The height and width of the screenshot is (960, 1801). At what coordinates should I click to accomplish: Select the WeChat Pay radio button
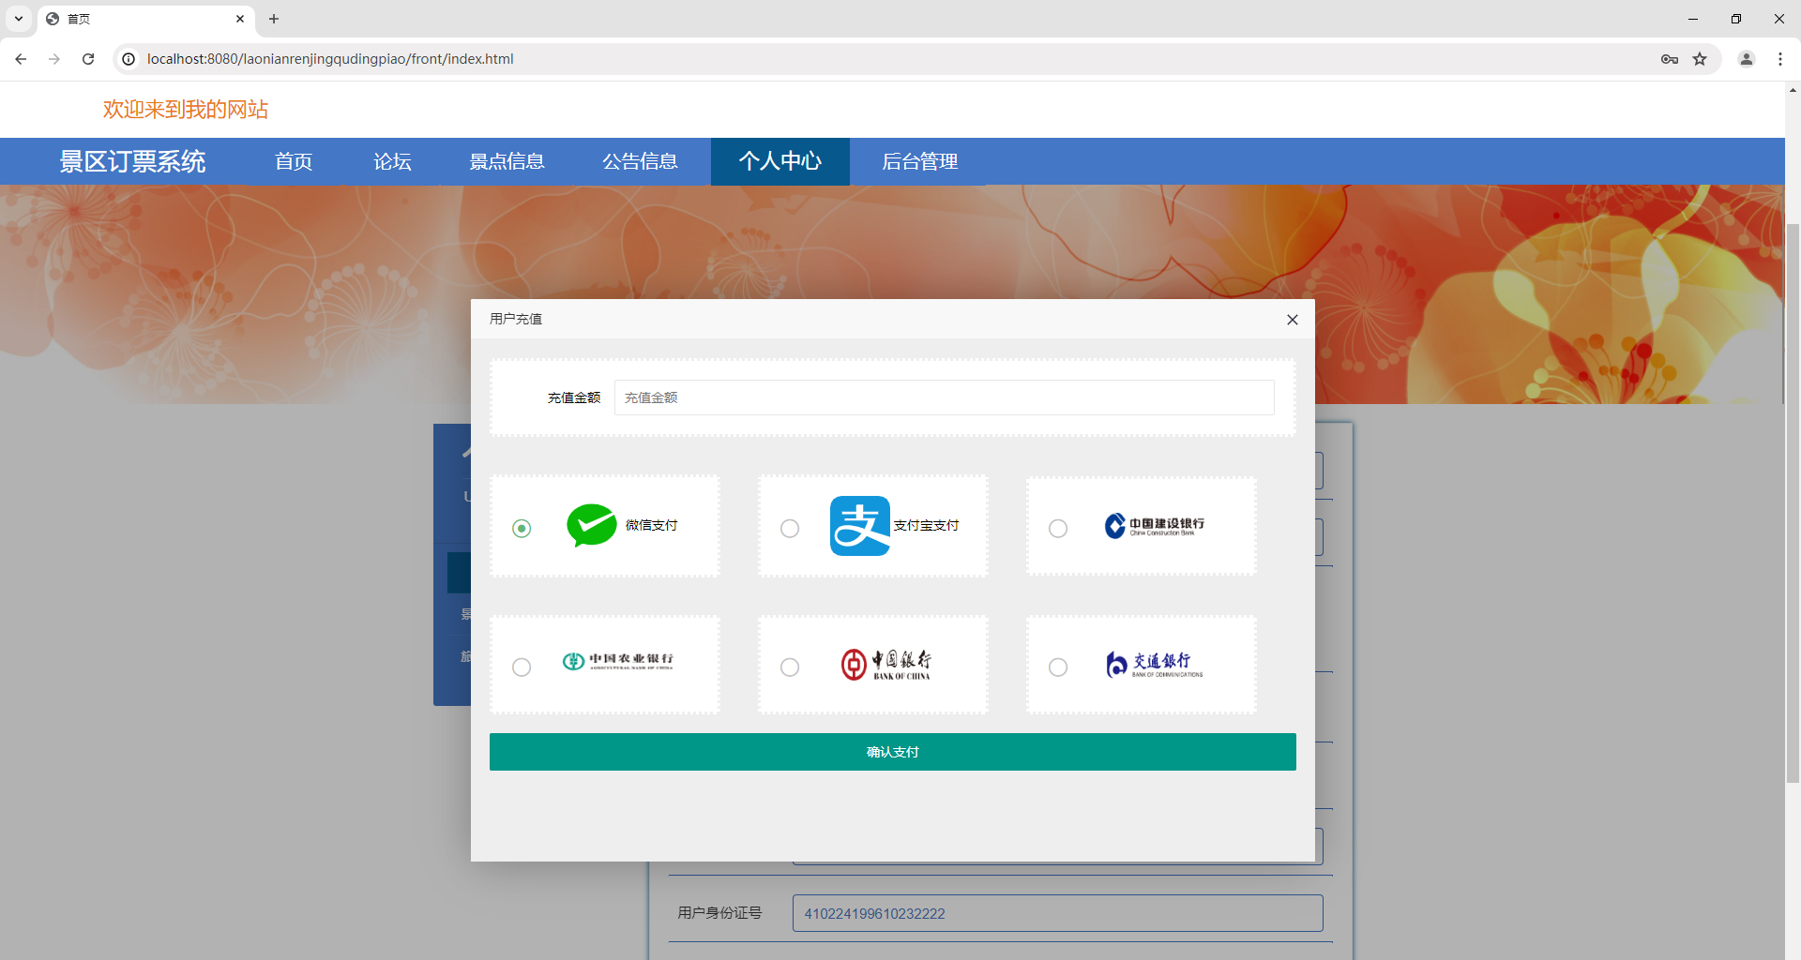pos(522,529)
